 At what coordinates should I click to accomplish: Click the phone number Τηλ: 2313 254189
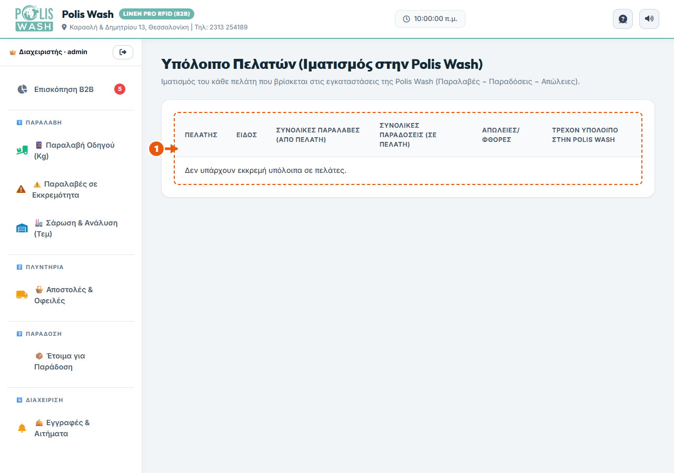tap(221, 27)
